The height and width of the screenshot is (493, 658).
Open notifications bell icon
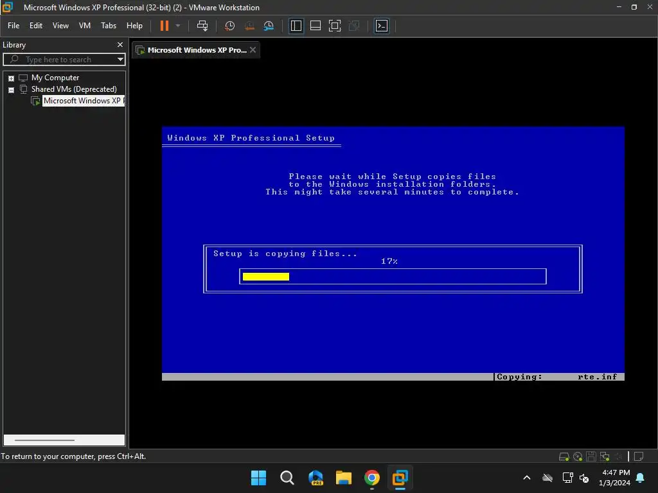point(640,478)
